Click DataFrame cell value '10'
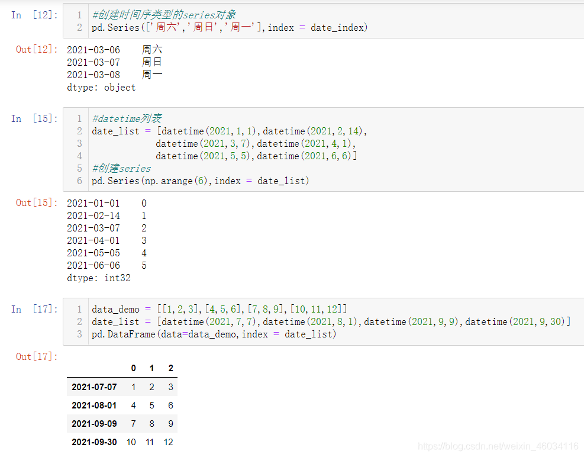The height and width of the screenshot is (457, 584). 131,442
